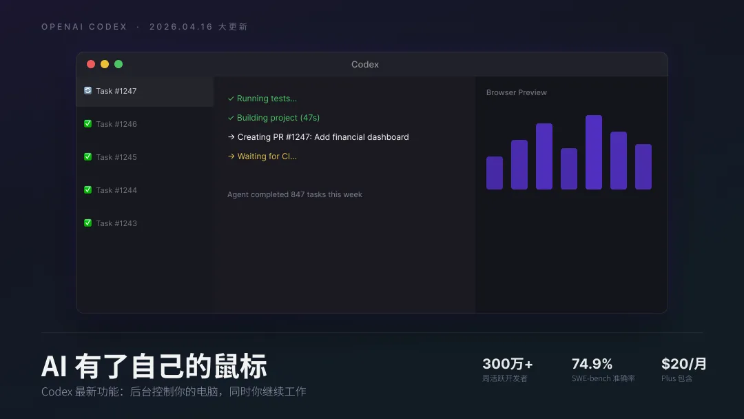Minimize the Codex window using the yellow button

pyautogui.click(x=105, y=64)
